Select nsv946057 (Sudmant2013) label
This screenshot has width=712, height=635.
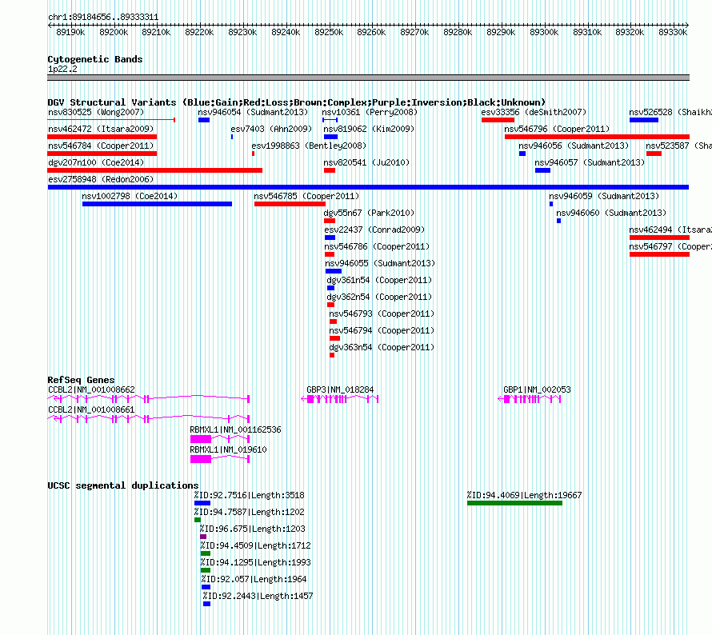click(x=590, y=162)
